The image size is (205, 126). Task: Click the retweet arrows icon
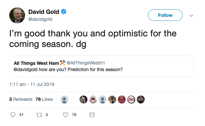pos(39,115)
